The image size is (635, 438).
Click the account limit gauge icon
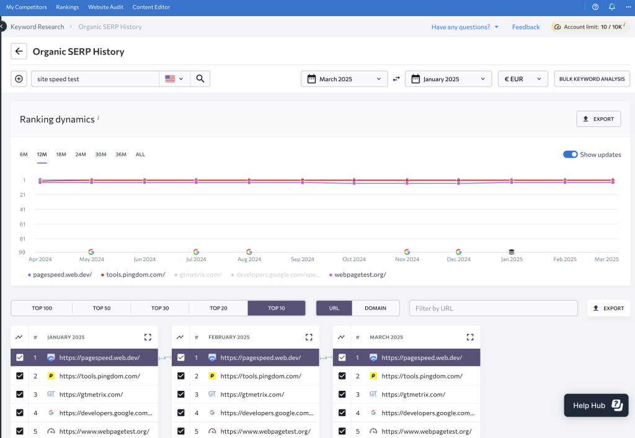pos(557,27)
